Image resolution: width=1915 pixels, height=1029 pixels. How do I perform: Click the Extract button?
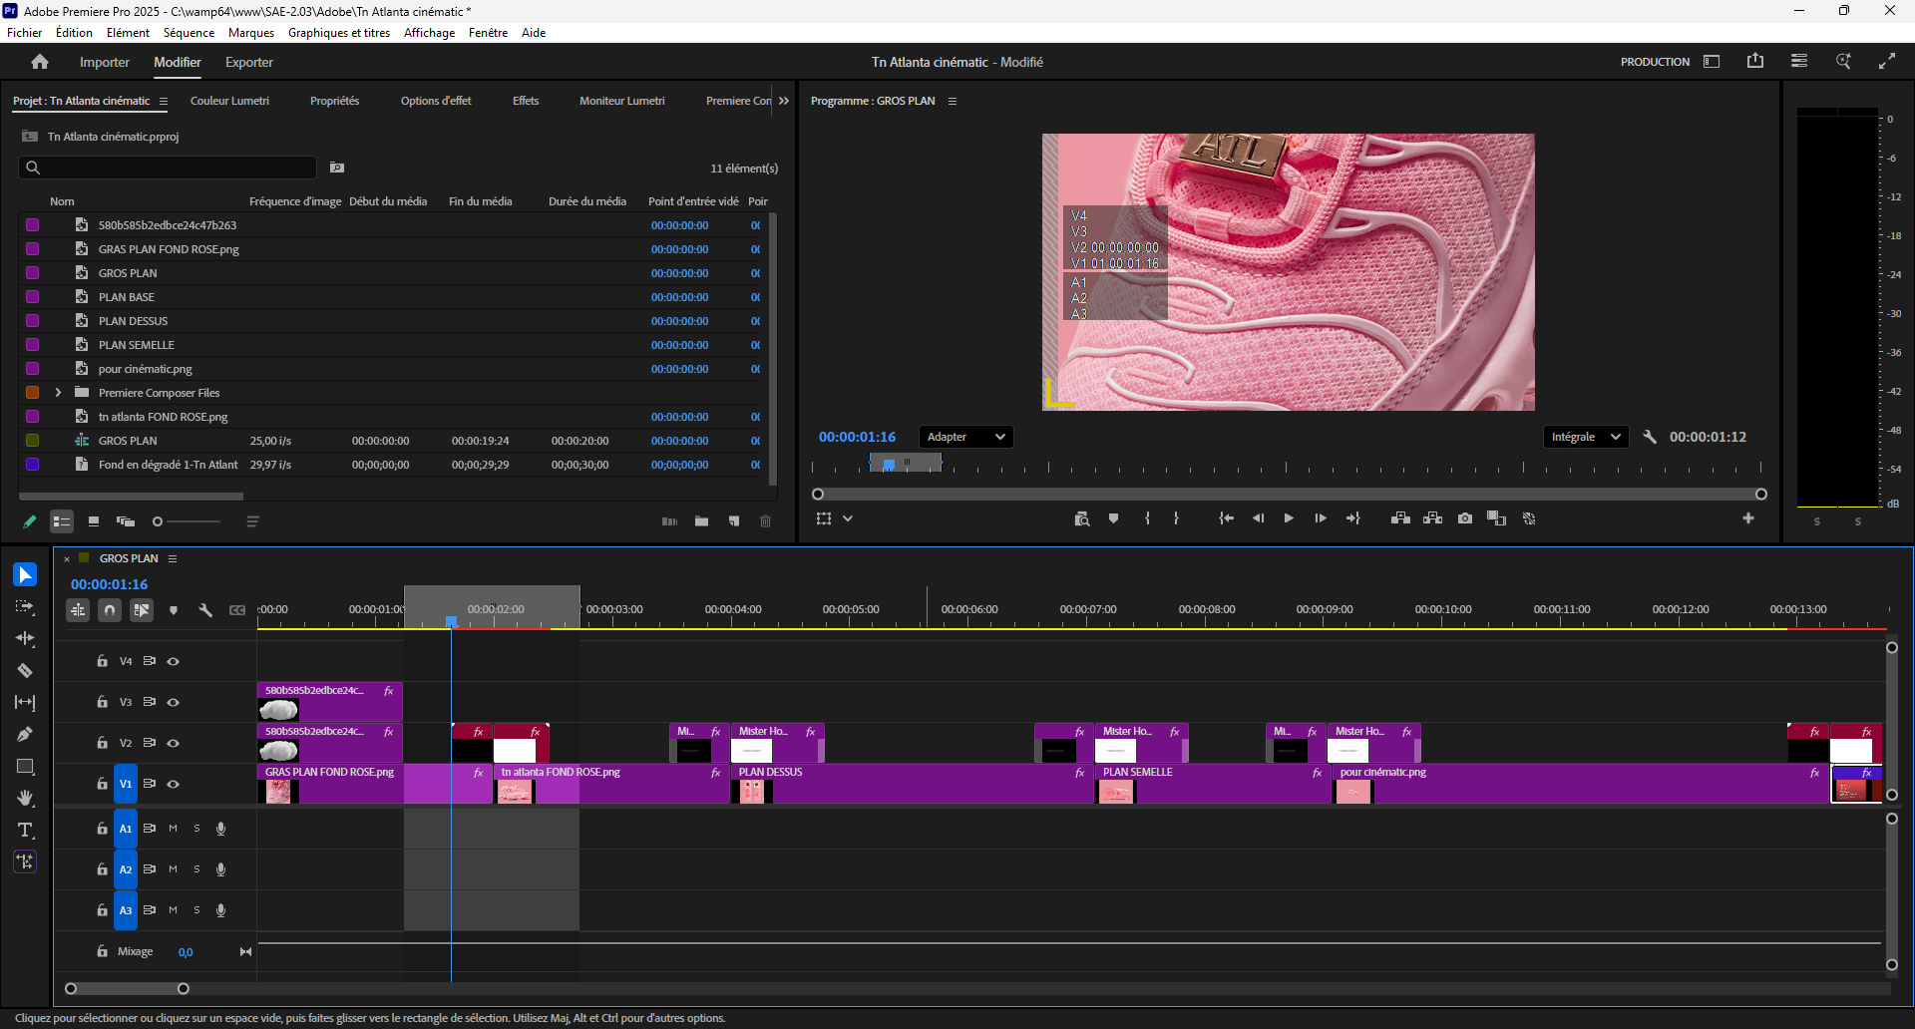(x=1433, y=518)
